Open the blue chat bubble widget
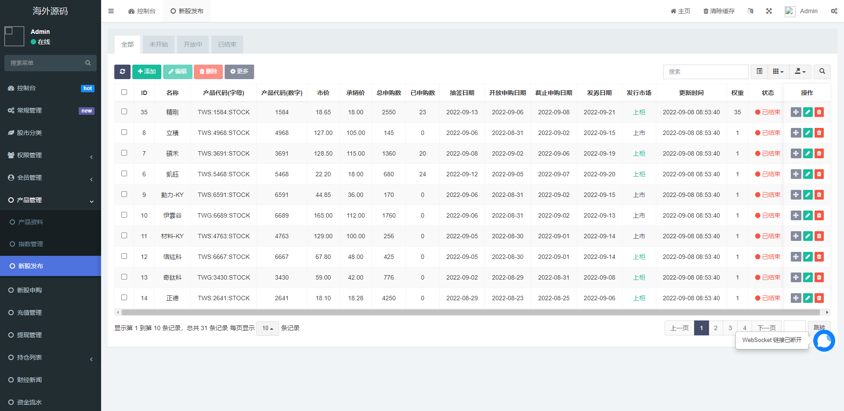844x411 pixels. (824, 341)
